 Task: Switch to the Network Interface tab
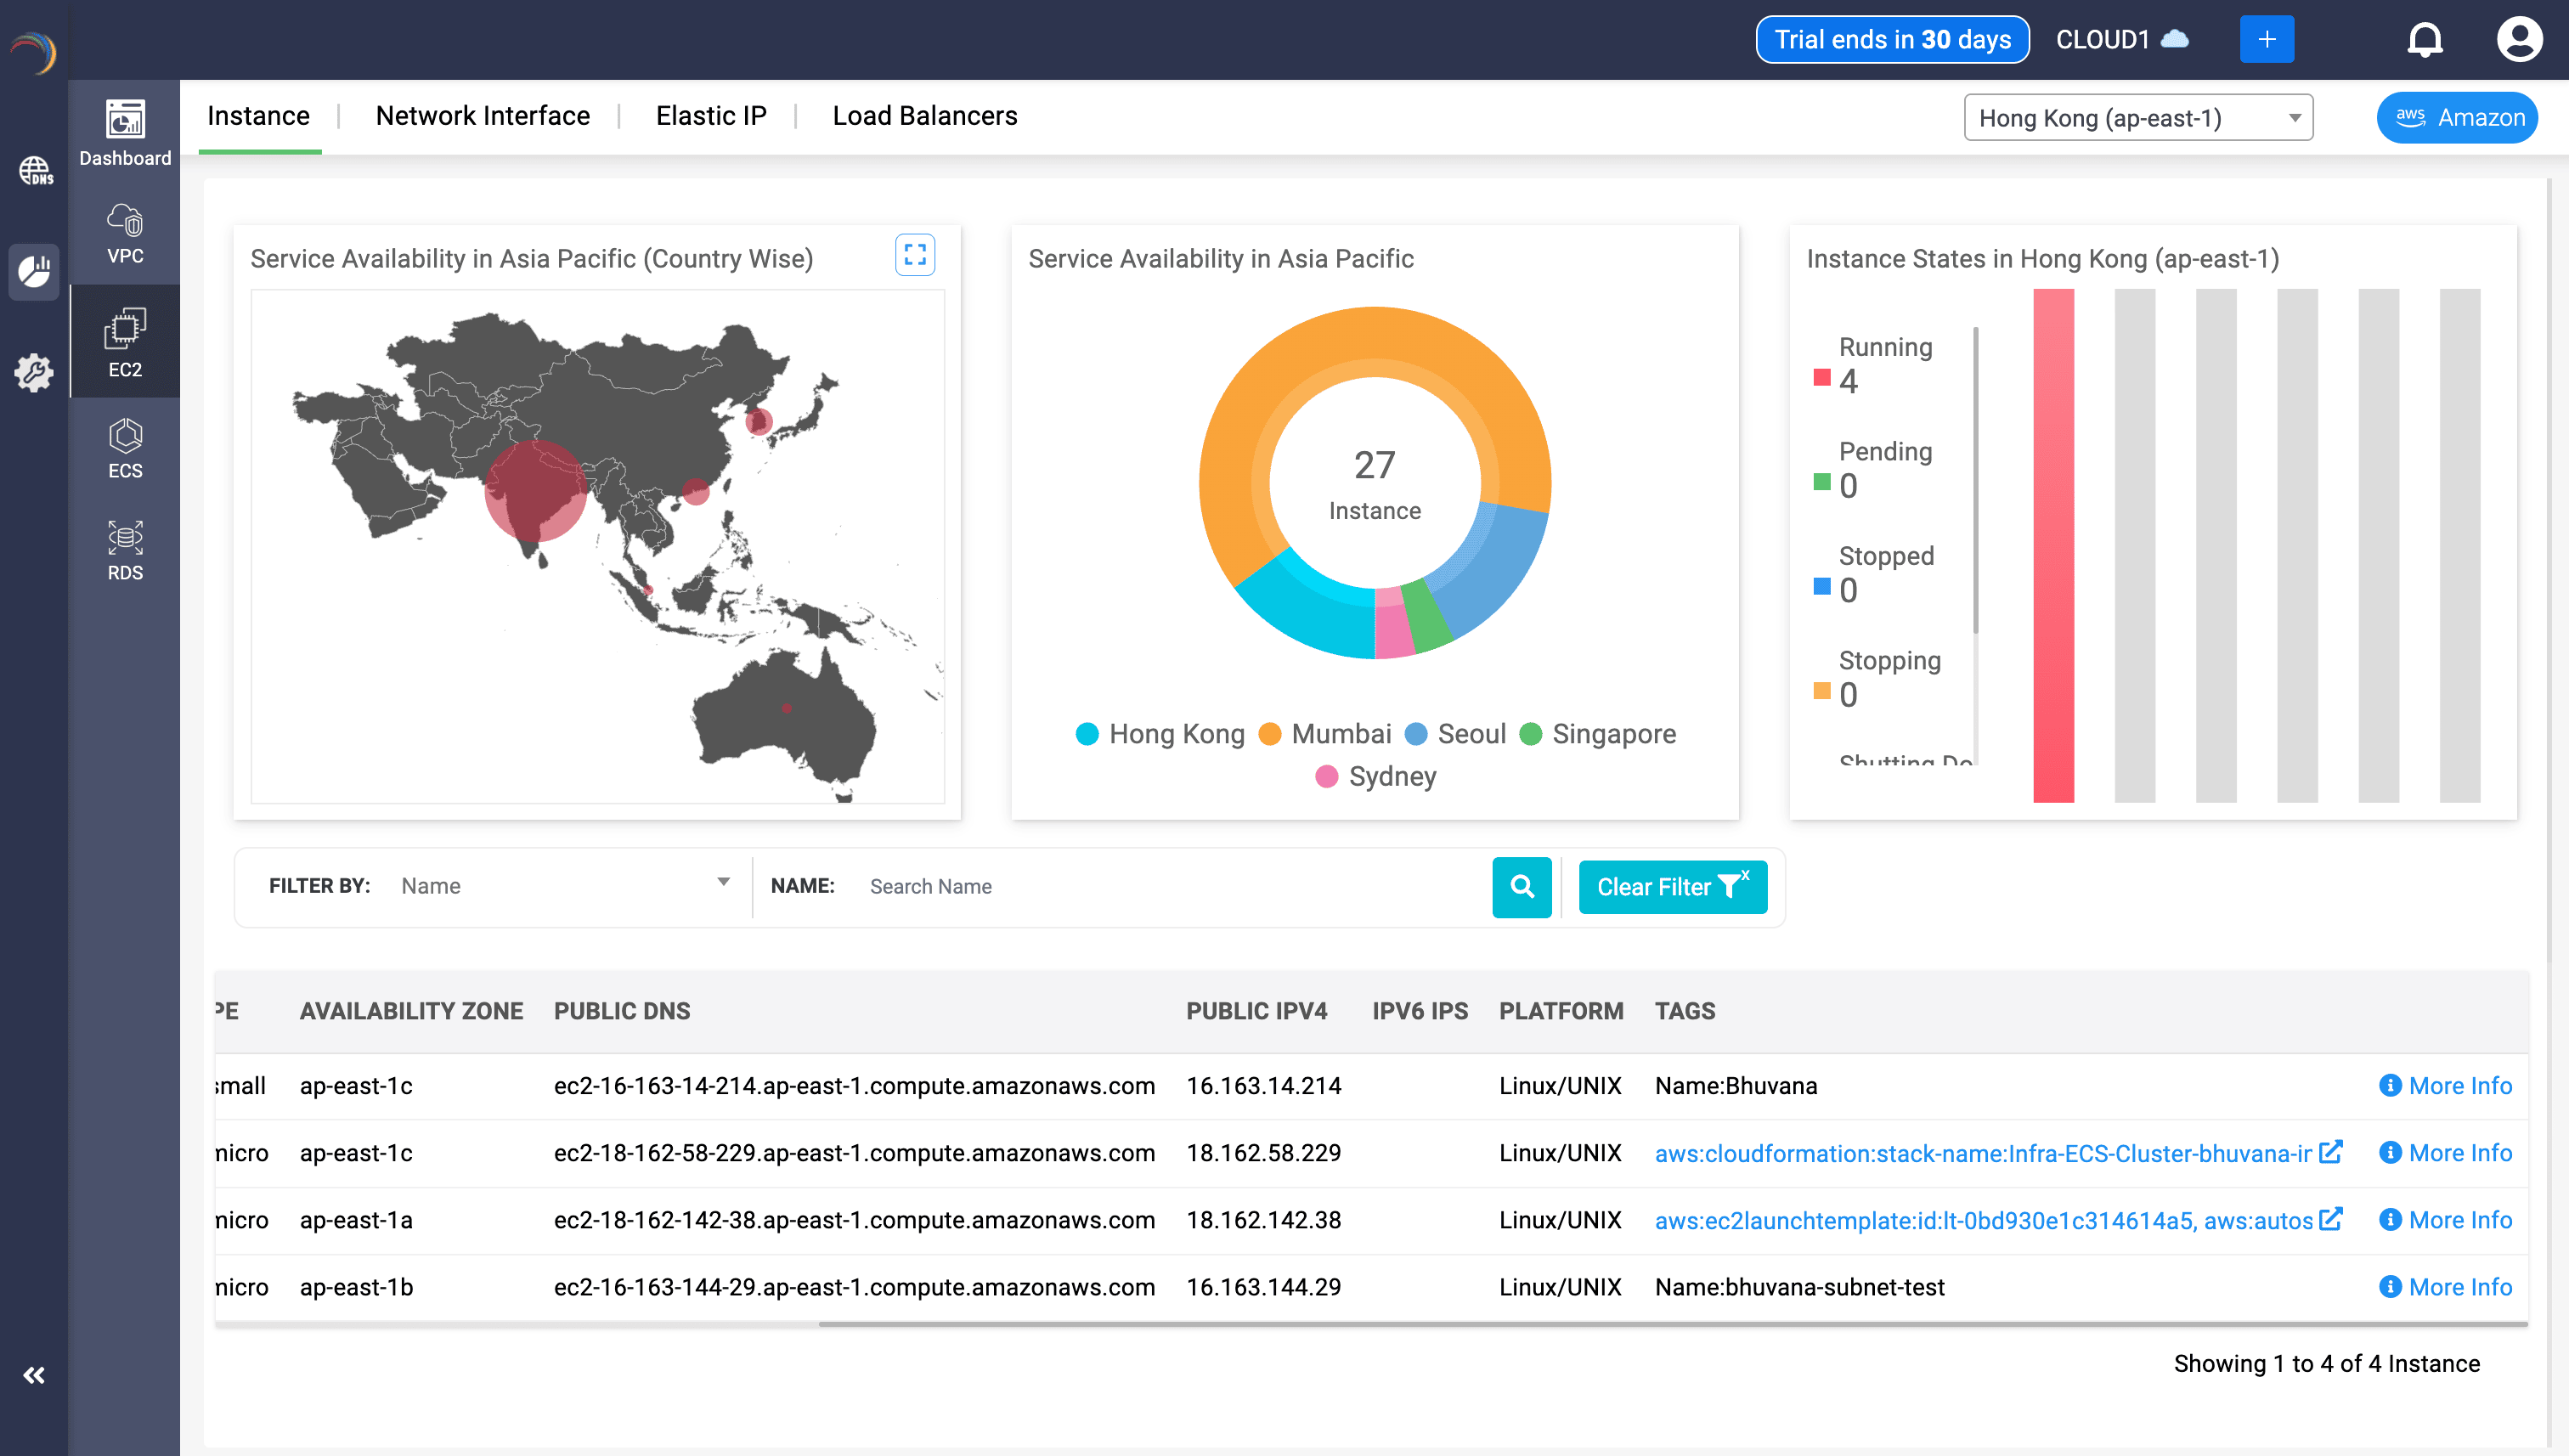[482, 116]
